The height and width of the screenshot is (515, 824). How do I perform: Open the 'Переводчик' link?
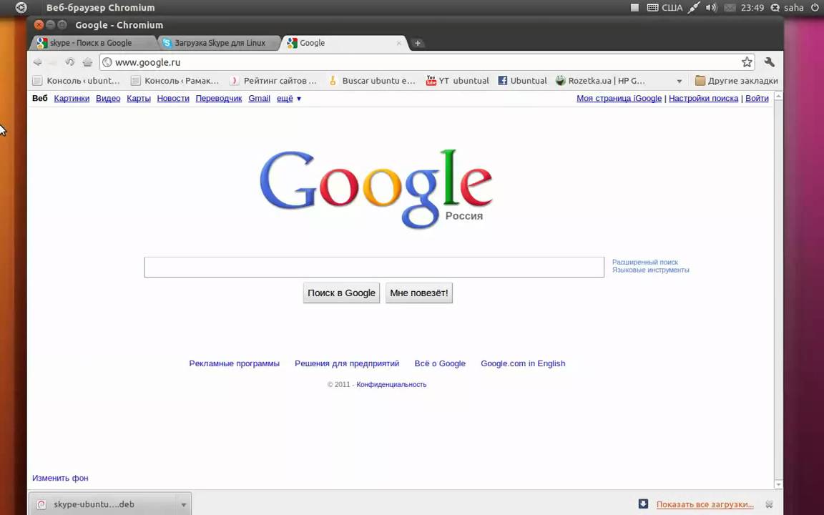219,98
